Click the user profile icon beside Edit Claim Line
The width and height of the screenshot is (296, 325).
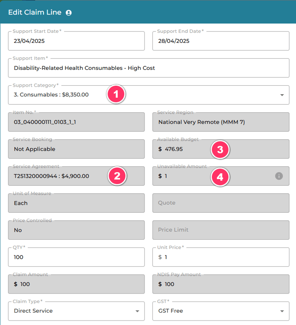[68, 13]
